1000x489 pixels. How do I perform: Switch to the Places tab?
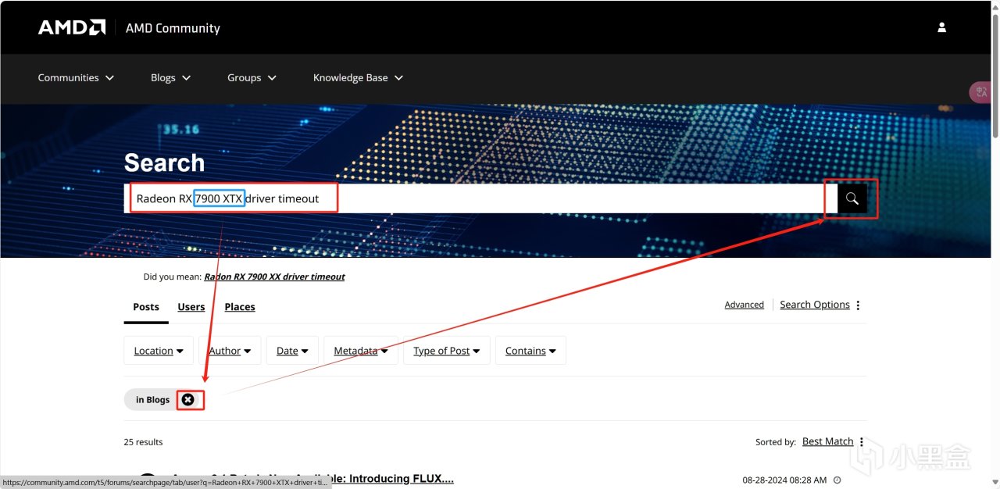pyautogui.click(x=240, y=307)
